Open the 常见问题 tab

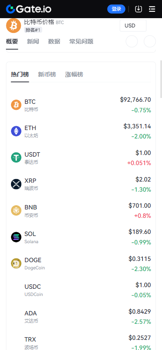[81, 41]
